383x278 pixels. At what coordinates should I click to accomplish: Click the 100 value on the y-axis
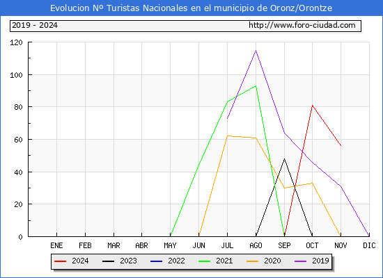pyautogui.click(x=16, y=75)
